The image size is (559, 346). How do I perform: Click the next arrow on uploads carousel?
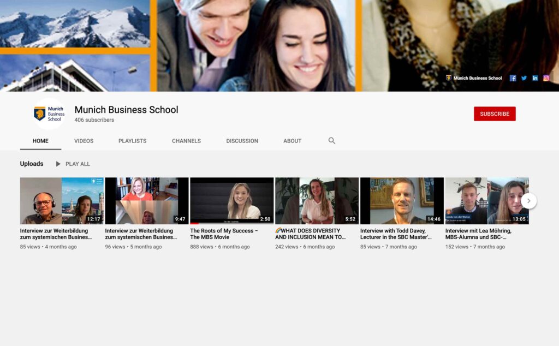[528, 201]
